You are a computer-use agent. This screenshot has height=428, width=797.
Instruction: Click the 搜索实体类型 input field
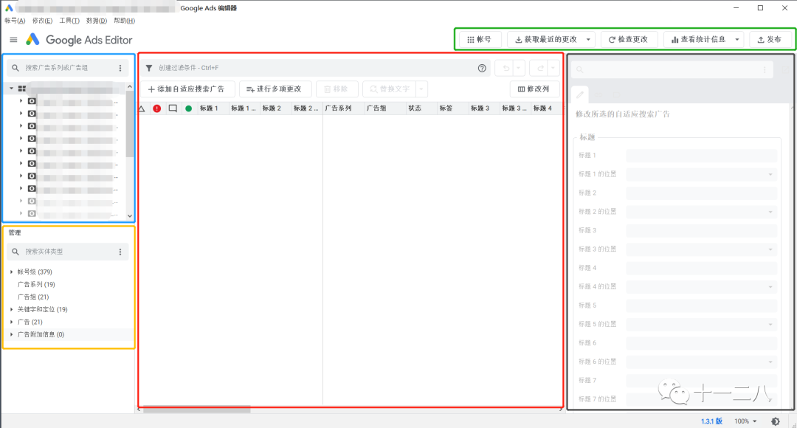click(x=69, y=252)
